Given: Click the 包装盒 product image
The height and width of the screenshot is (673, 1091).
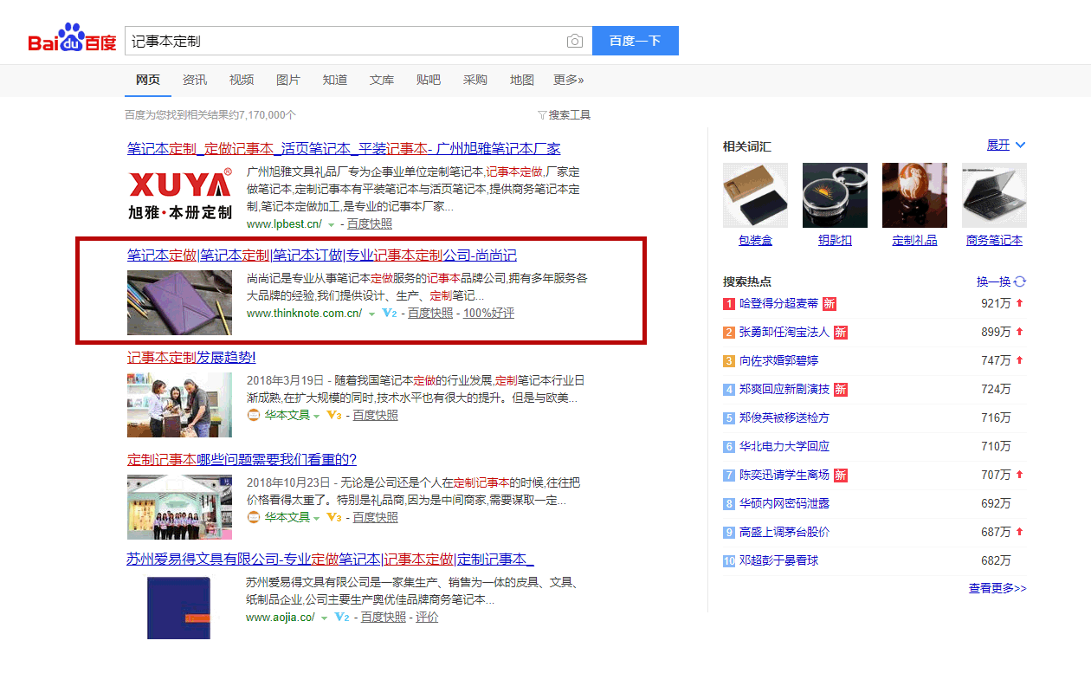Looking at the screenshot, I should (x=755, y=196).
